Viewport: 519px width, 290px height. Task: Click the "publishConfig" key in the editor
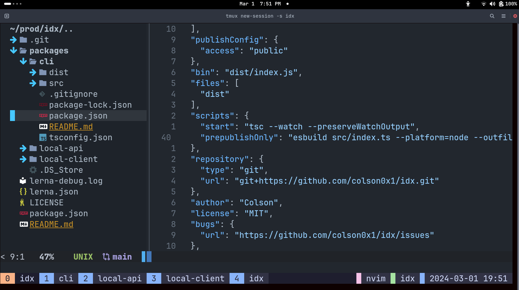[227, 40]
